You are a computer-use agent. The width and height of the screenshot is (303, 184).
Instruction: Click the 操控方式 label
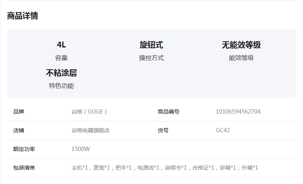click(x=151, y=58)
